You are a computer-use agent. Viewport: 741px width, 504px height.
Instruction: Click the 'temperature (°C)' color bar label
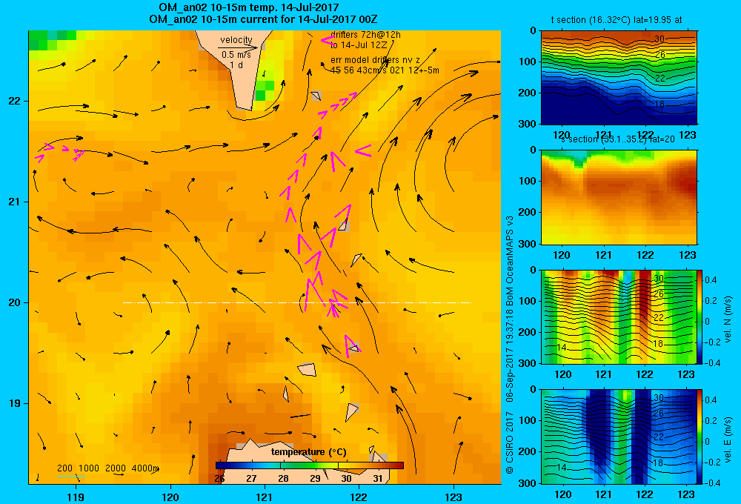click(x=308, y=452)
